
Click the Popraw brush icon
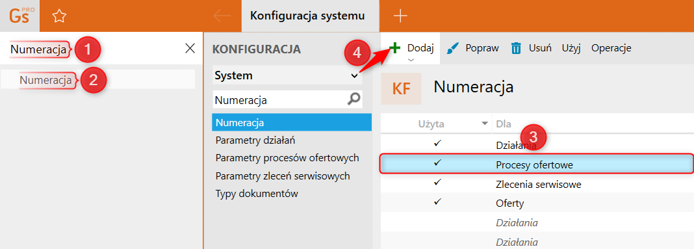453,48
